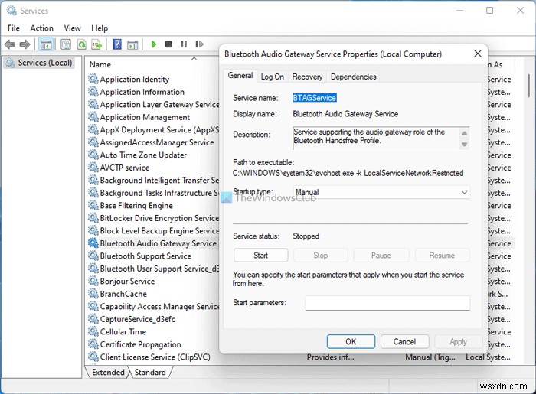Click gear icon beside Base Filtering Engine
This screenshot has height=394, width=536.
(93, 205)
